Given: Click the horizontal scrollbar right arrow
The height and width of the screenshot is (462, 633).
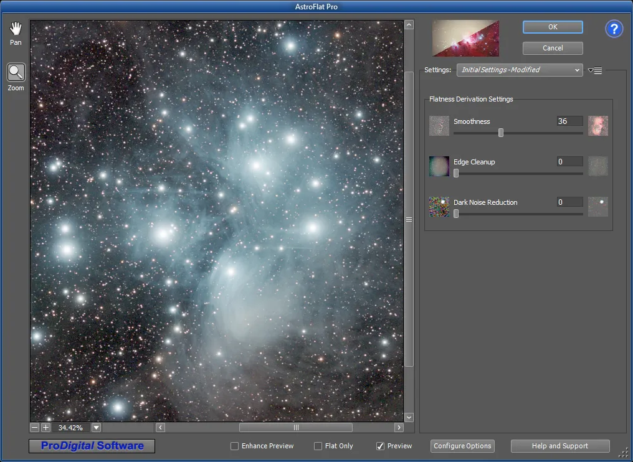Looking at the screenshot, I should click(x=399, y=428).
